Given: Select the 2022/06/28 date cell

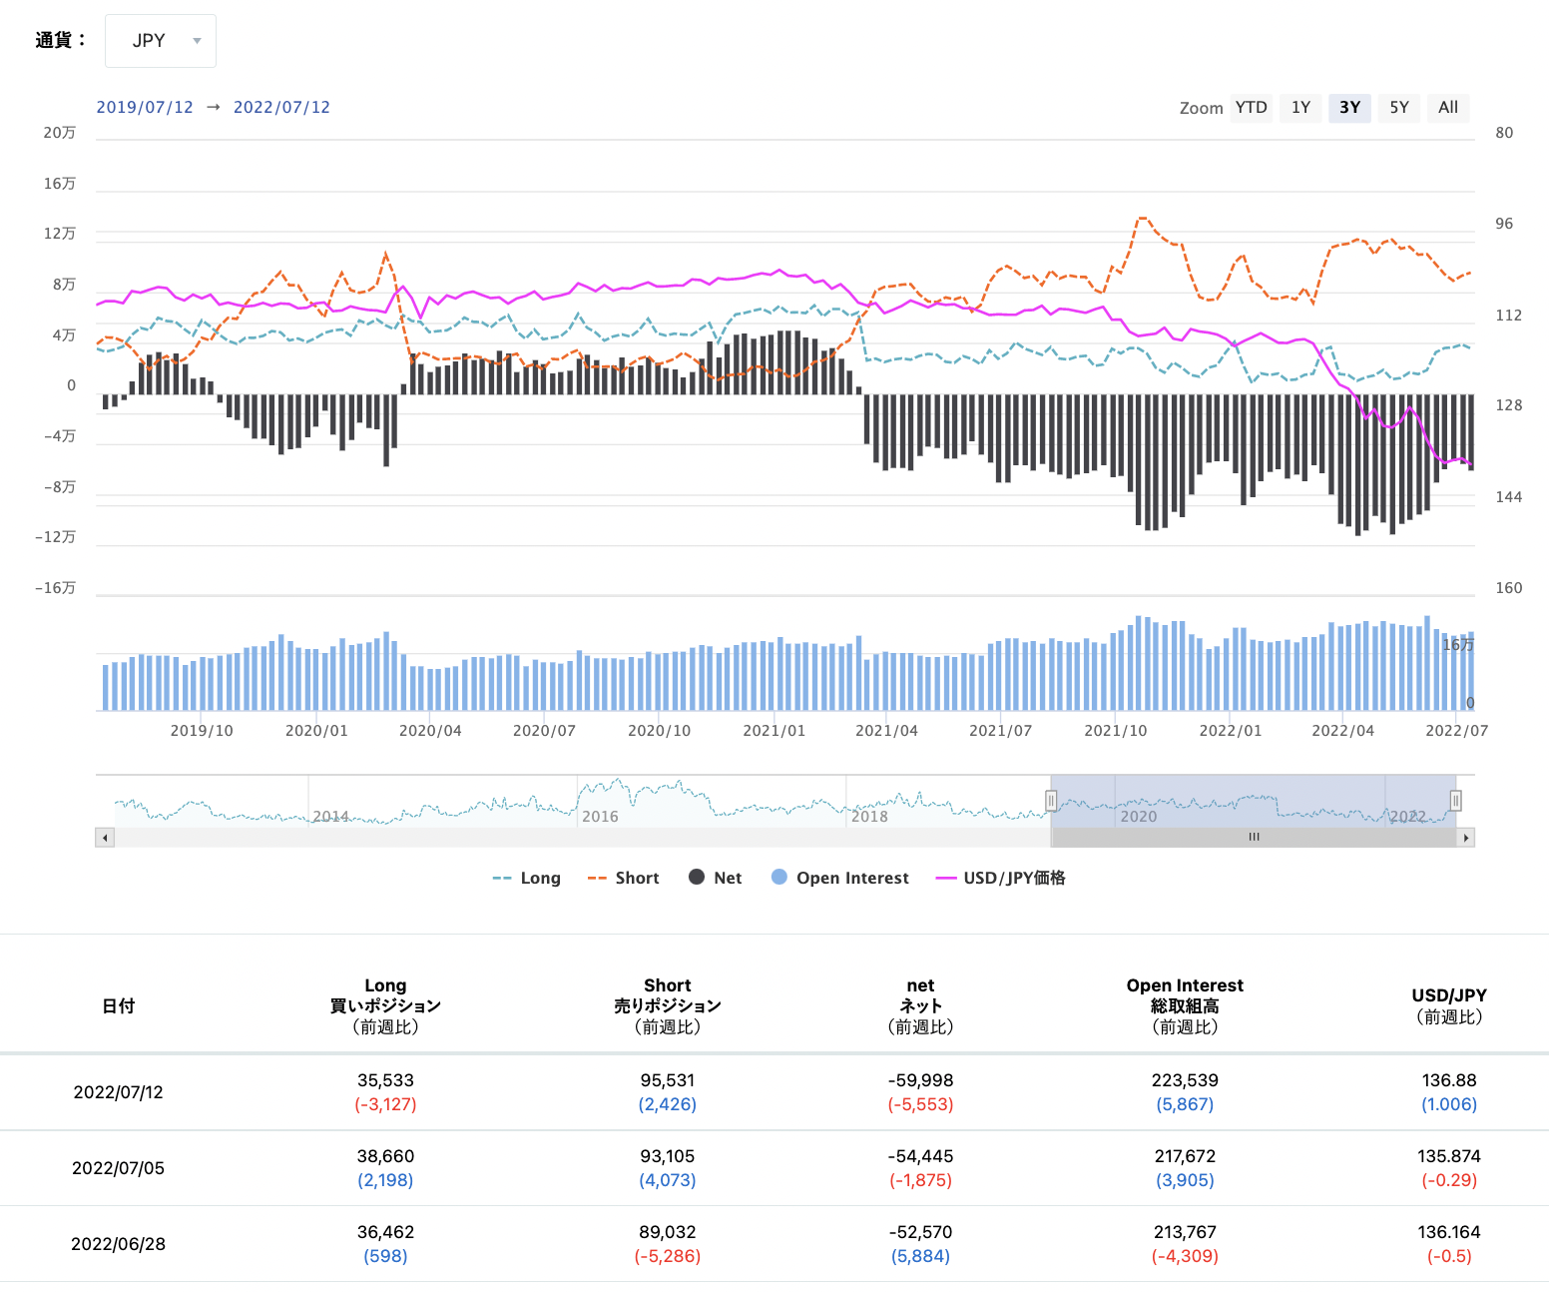Looking at the screenshot, I should (118, 1244).
